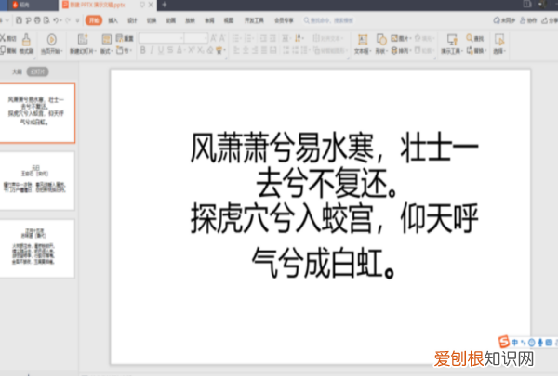Click the Arrange (排列) icon
558x376 pixels.
pos(394,51)
